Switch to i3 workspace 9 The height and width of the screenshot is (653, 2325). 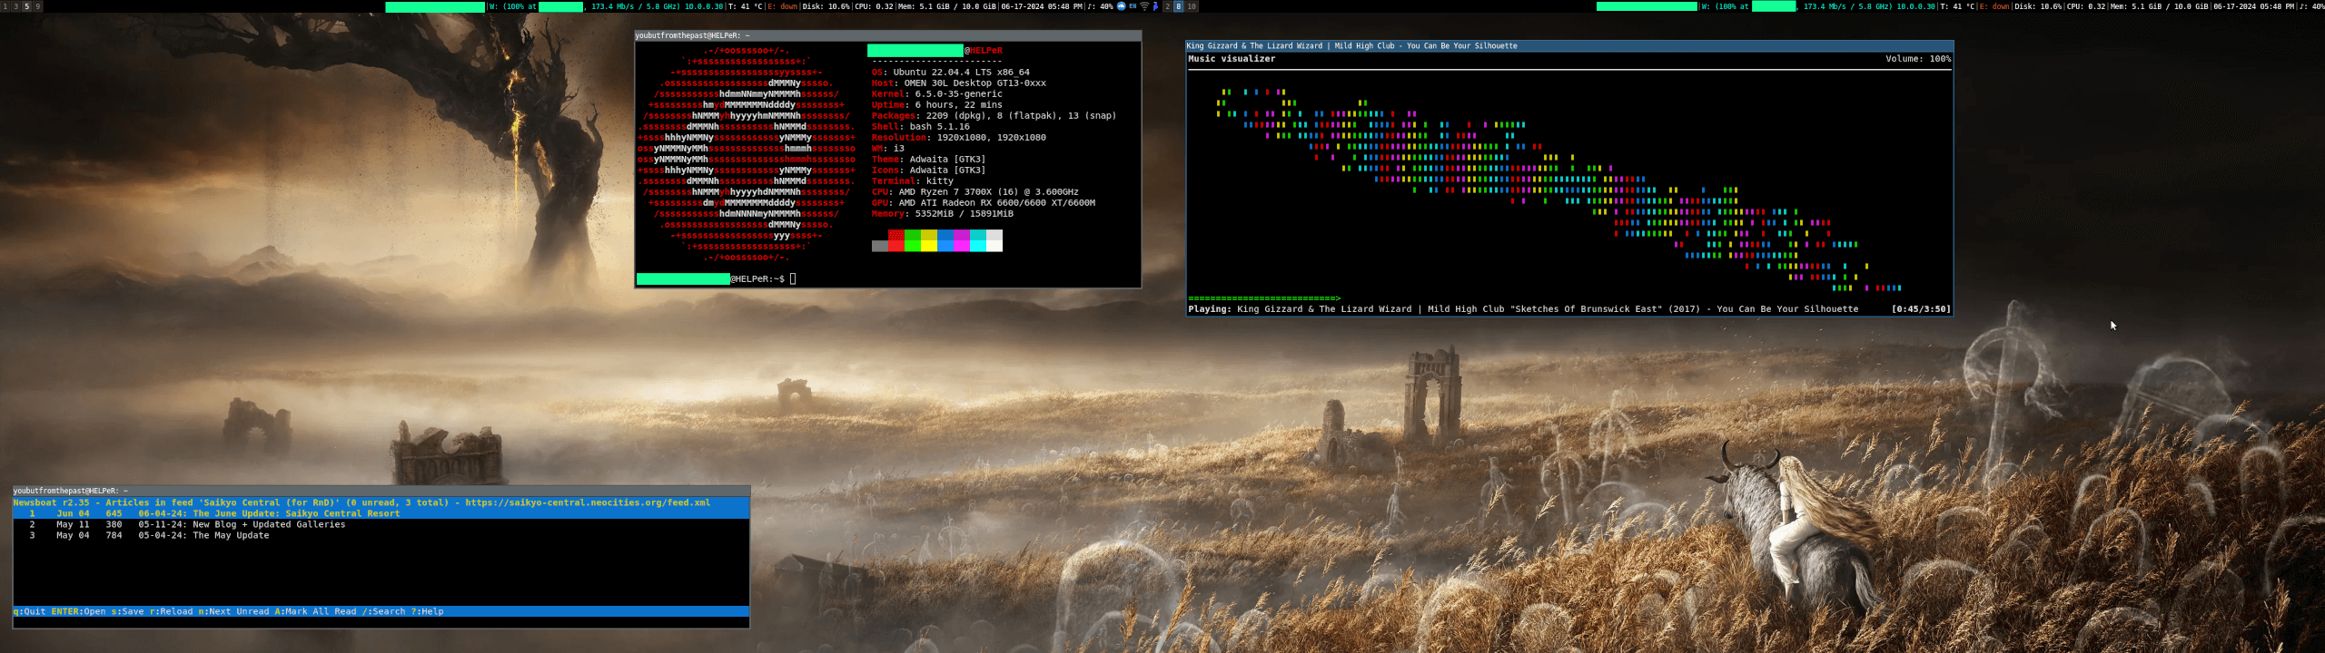click(x=37, y=6)
